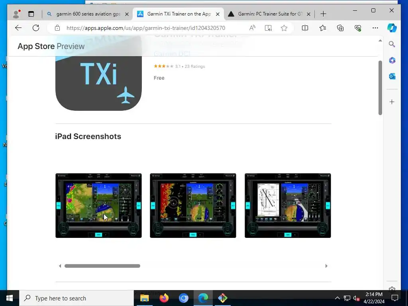Open the Edge profile avatar

pyautogui.click(x=16, y=14)
